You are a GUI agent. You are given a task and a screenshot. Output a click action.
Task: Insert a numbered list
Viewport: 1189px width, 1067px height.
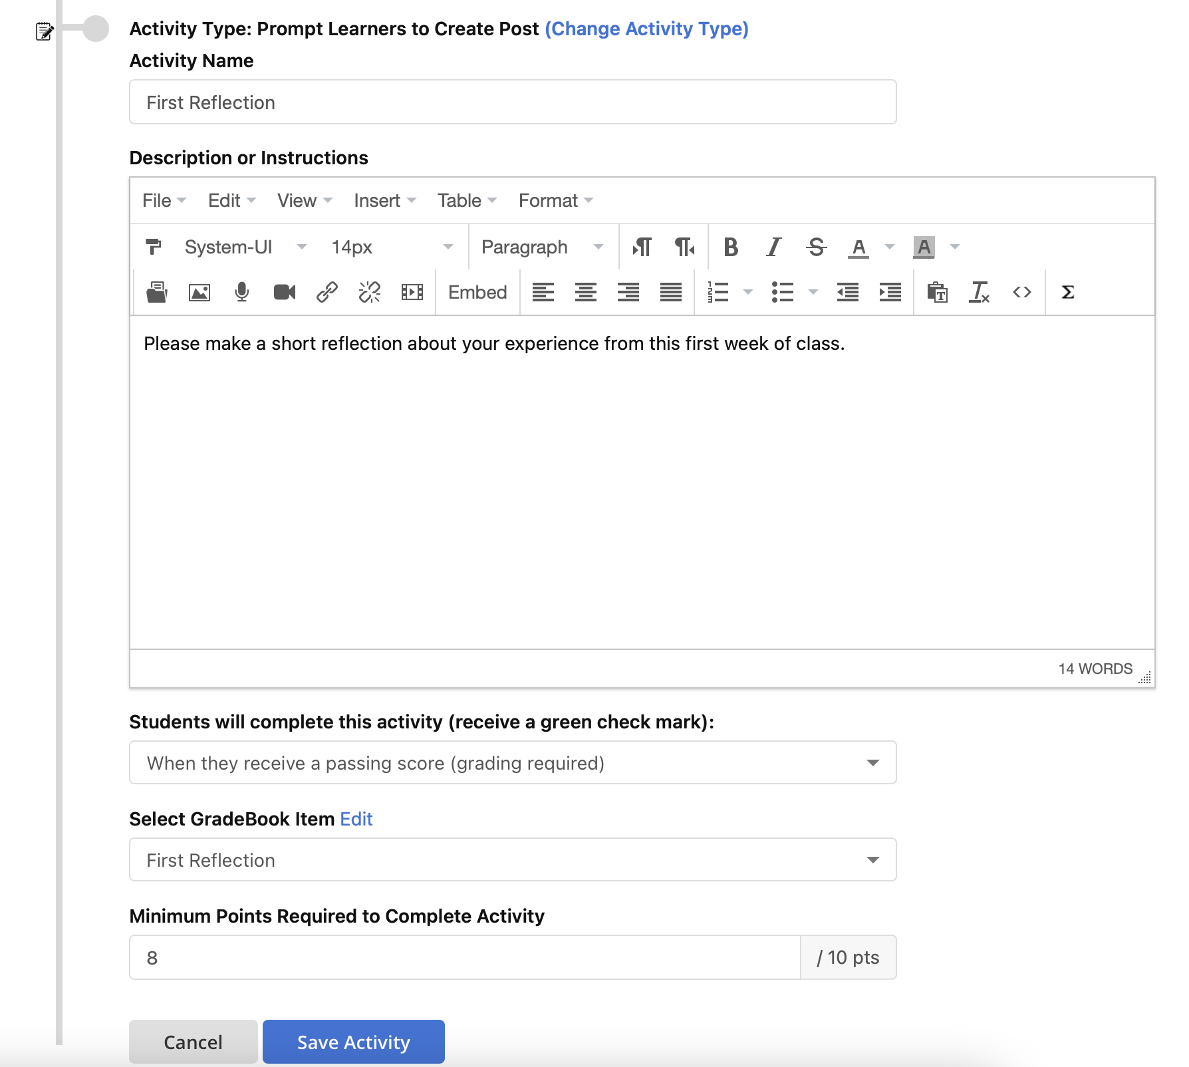(718, 292)
